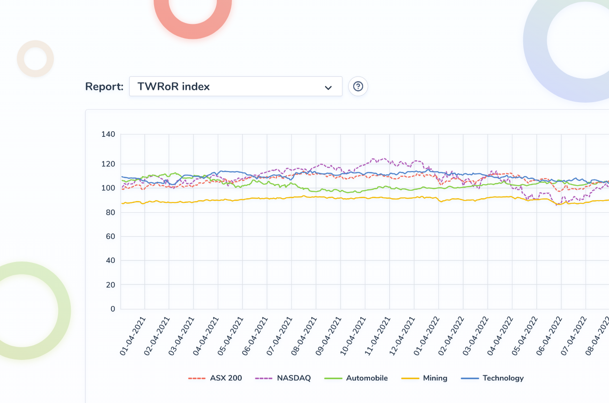The height and width of the screenshot is (403, 609).
Task: Click the Report: field label
Action: pos(104,87)
